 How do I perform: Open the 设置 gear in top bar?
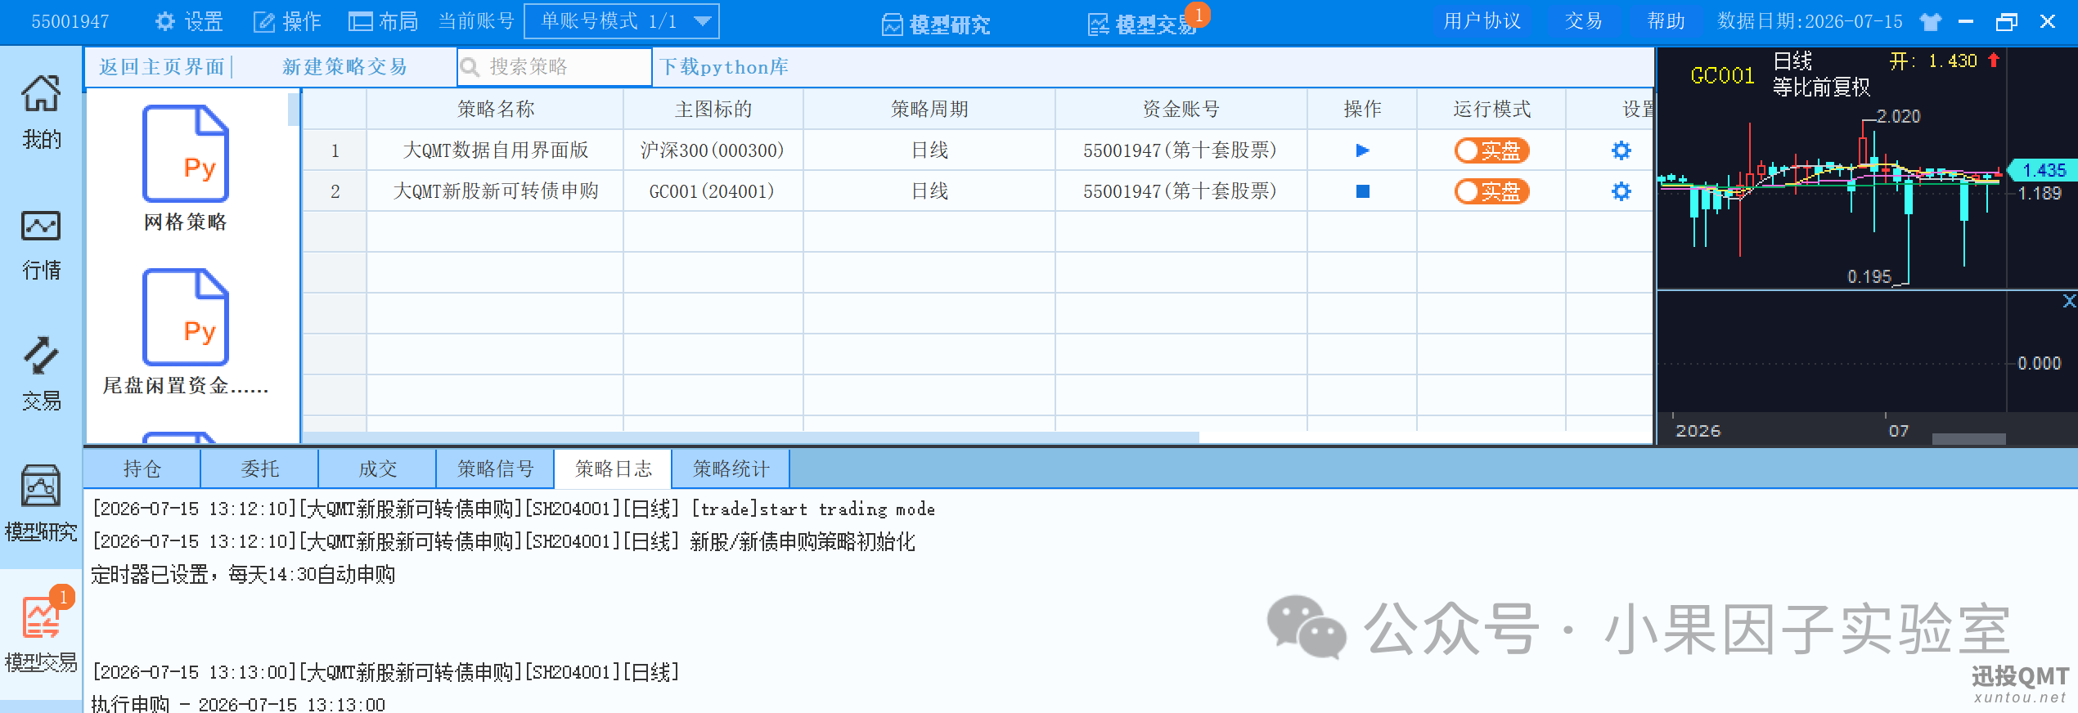point(189,21)
